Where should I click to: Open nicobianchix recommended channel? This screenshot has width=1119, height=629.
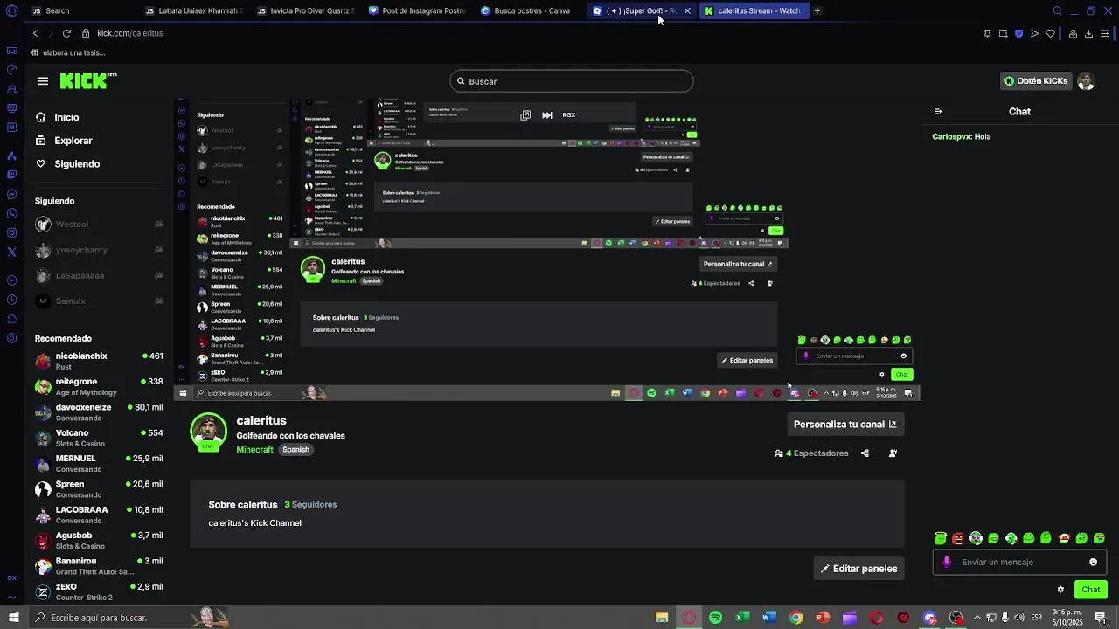[x=99, y=362]
